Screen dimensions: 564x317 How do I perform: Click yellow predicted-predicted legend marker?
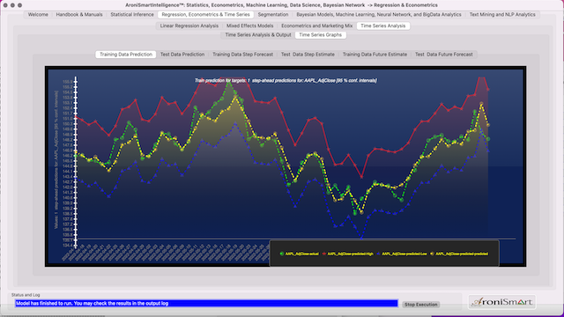coord(432,254)
